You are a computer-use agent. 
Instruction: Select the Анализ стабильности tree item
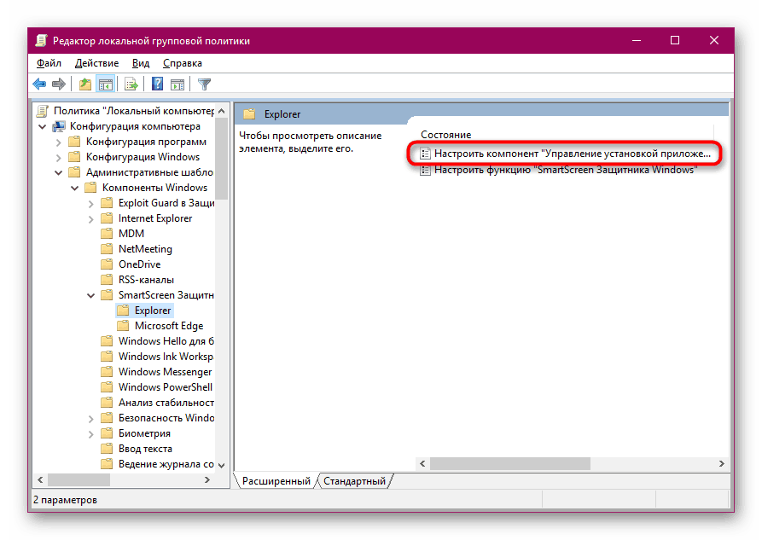tap(157, 403)
